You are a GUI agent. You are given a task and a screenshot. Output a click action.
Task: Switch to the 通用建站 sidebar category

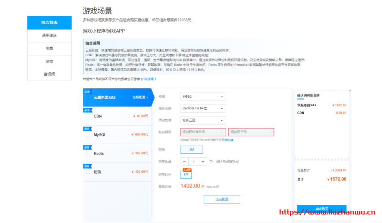tap(49, 35)
